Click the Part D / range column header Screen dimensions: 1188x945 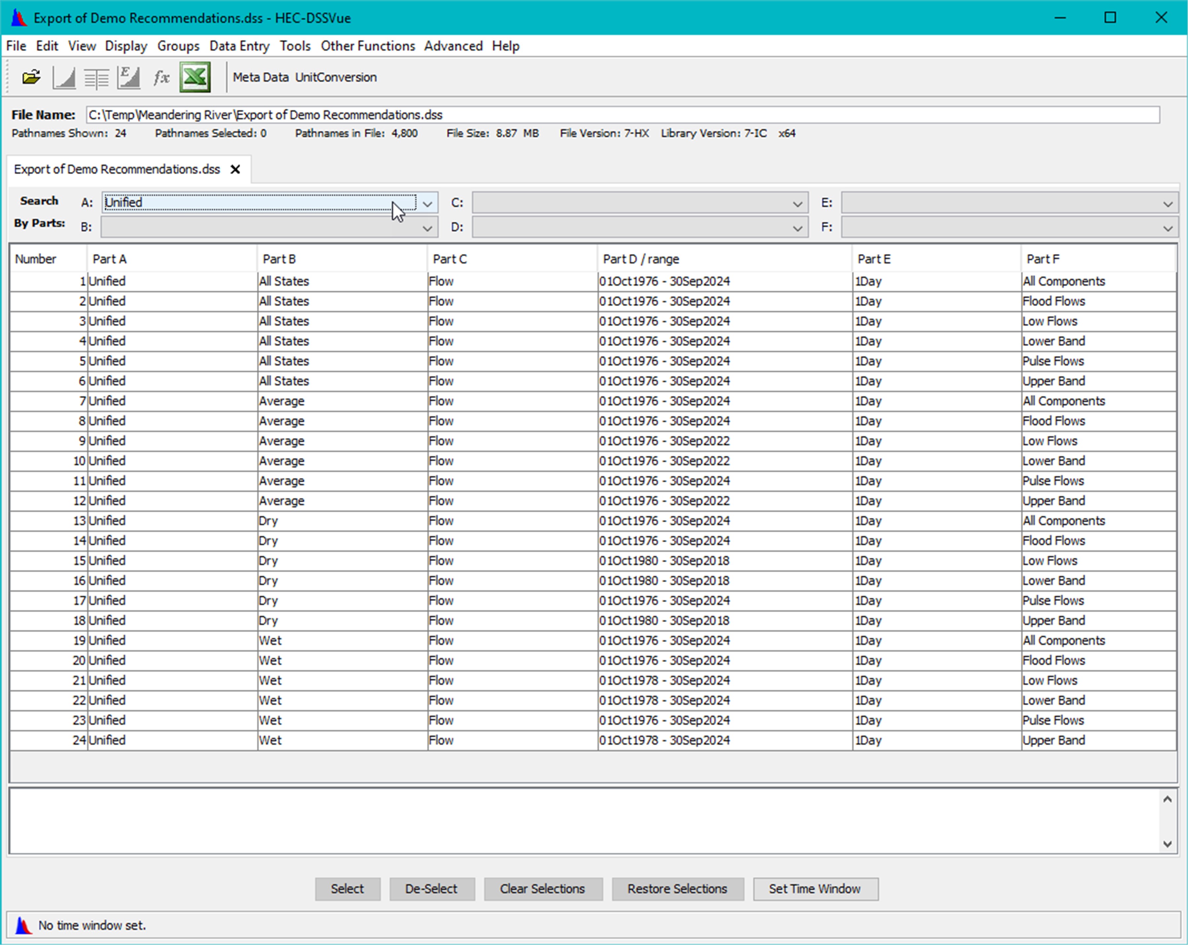725,259
